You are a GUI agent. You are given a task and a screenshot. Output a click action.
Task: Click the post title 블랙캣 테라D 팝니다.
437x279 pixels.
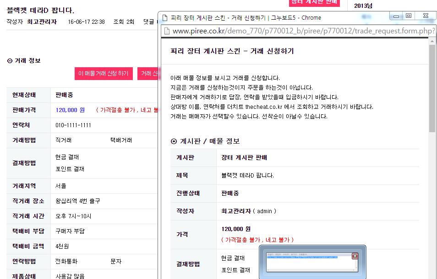point(40,10)
